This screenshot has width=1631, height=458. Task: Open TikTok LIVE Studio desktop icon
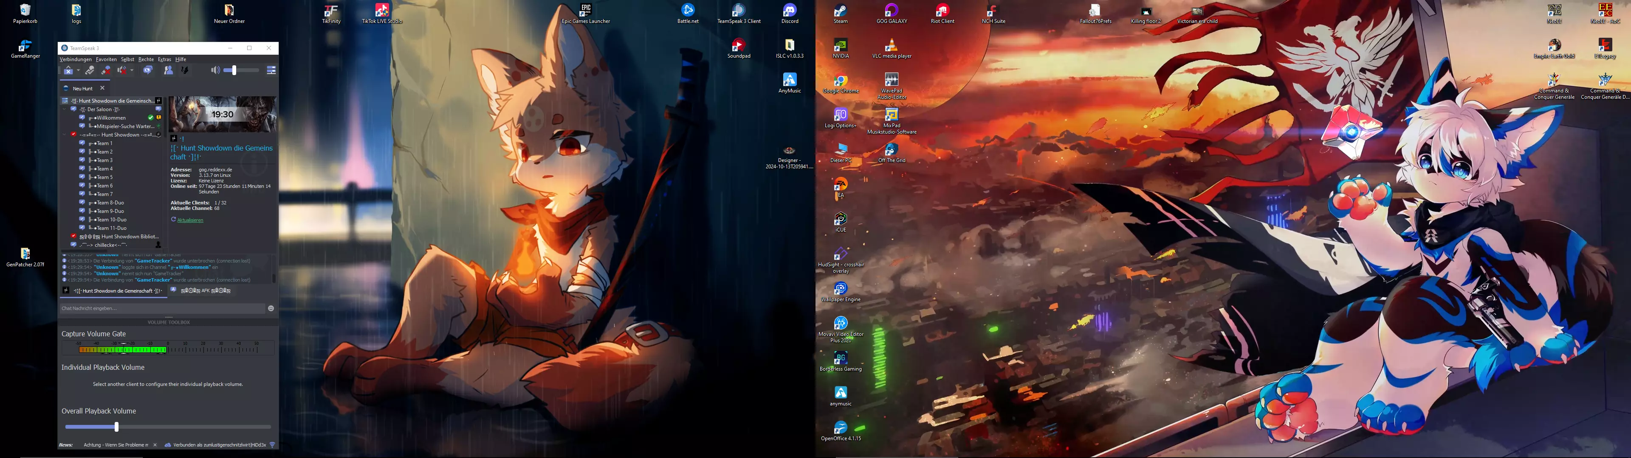(x=382, y=14)
